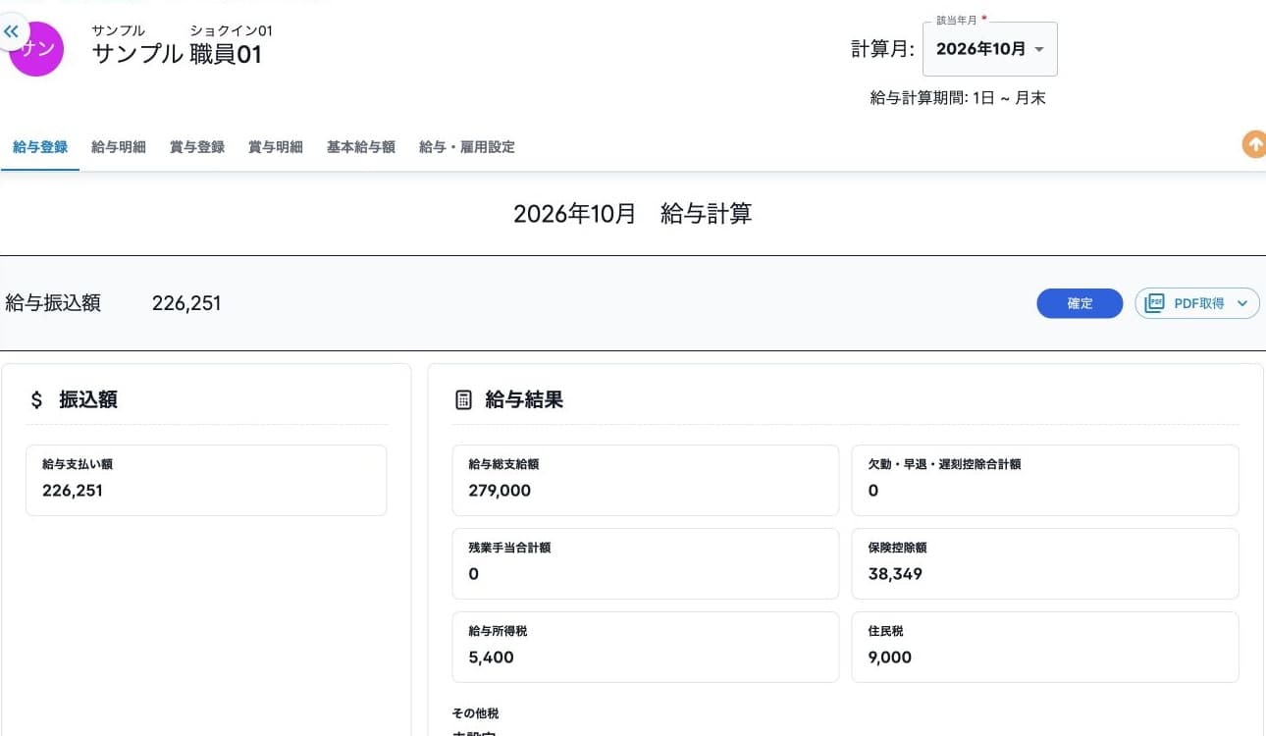
Task: Select the 給与登録 tab
Action: [x=40, y=147]
